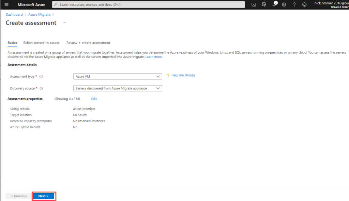
Task: Open the Cloud Shell icon
Action: pos(253,4)
